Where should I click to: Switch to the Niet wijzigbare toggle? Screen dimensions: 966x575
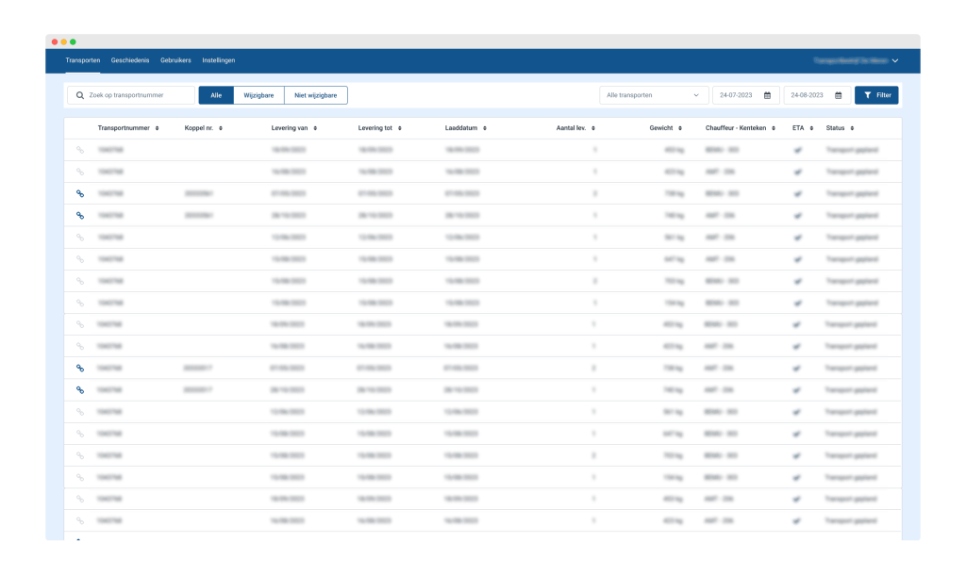point(315,95)
